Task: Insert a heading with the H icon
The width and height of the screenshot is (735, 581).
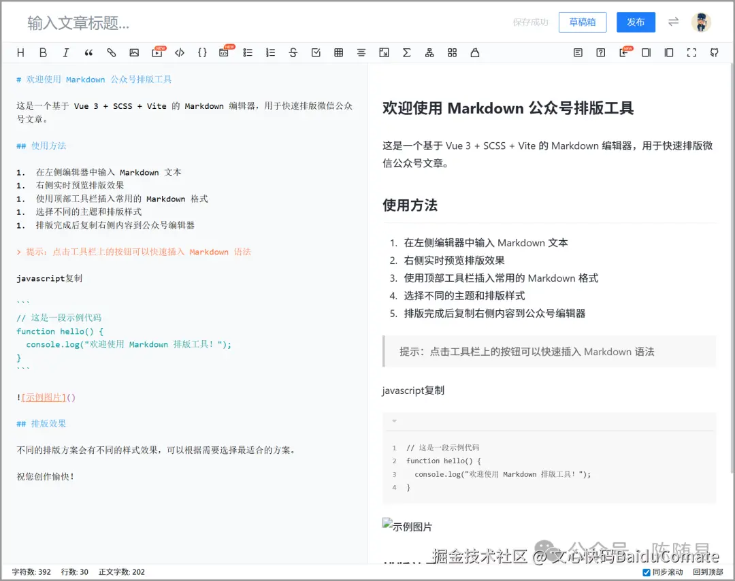Action: (20, 53)
